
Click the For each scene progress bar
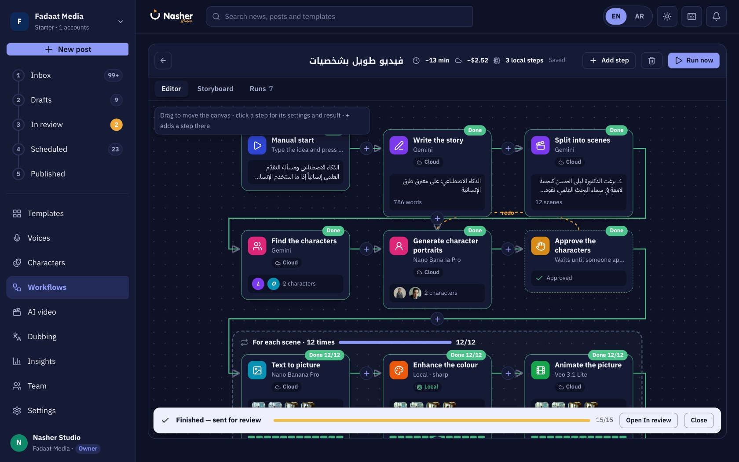pos(395,342)
